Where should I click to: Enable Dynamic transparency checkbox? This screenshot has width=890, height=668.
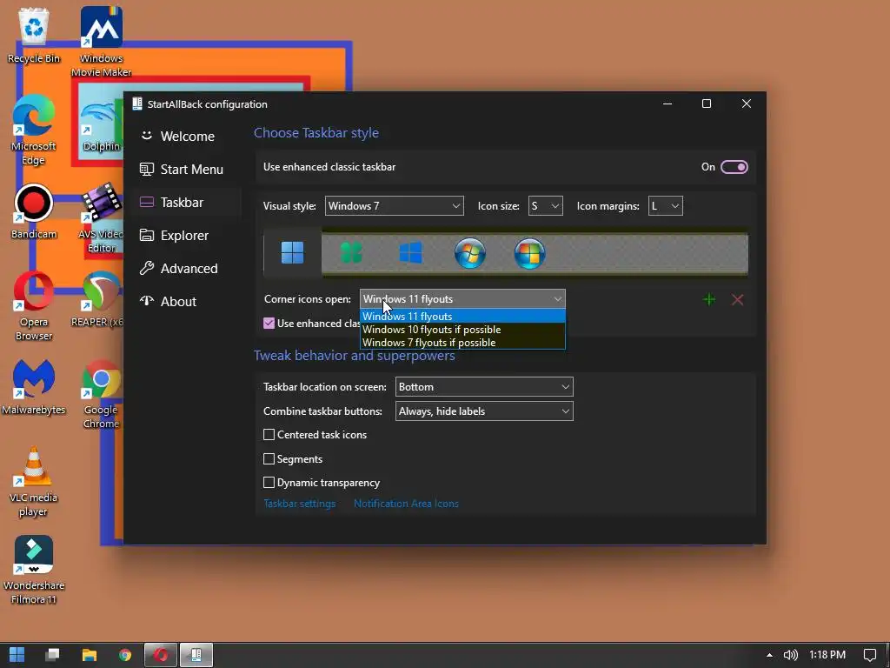269,482
